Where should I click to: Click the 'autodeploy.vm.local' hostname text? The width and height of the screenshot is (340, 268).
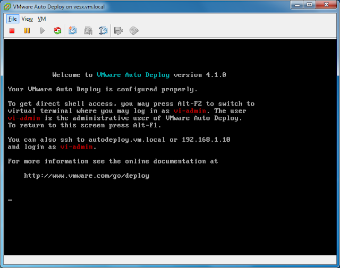[x=126, y=140]
